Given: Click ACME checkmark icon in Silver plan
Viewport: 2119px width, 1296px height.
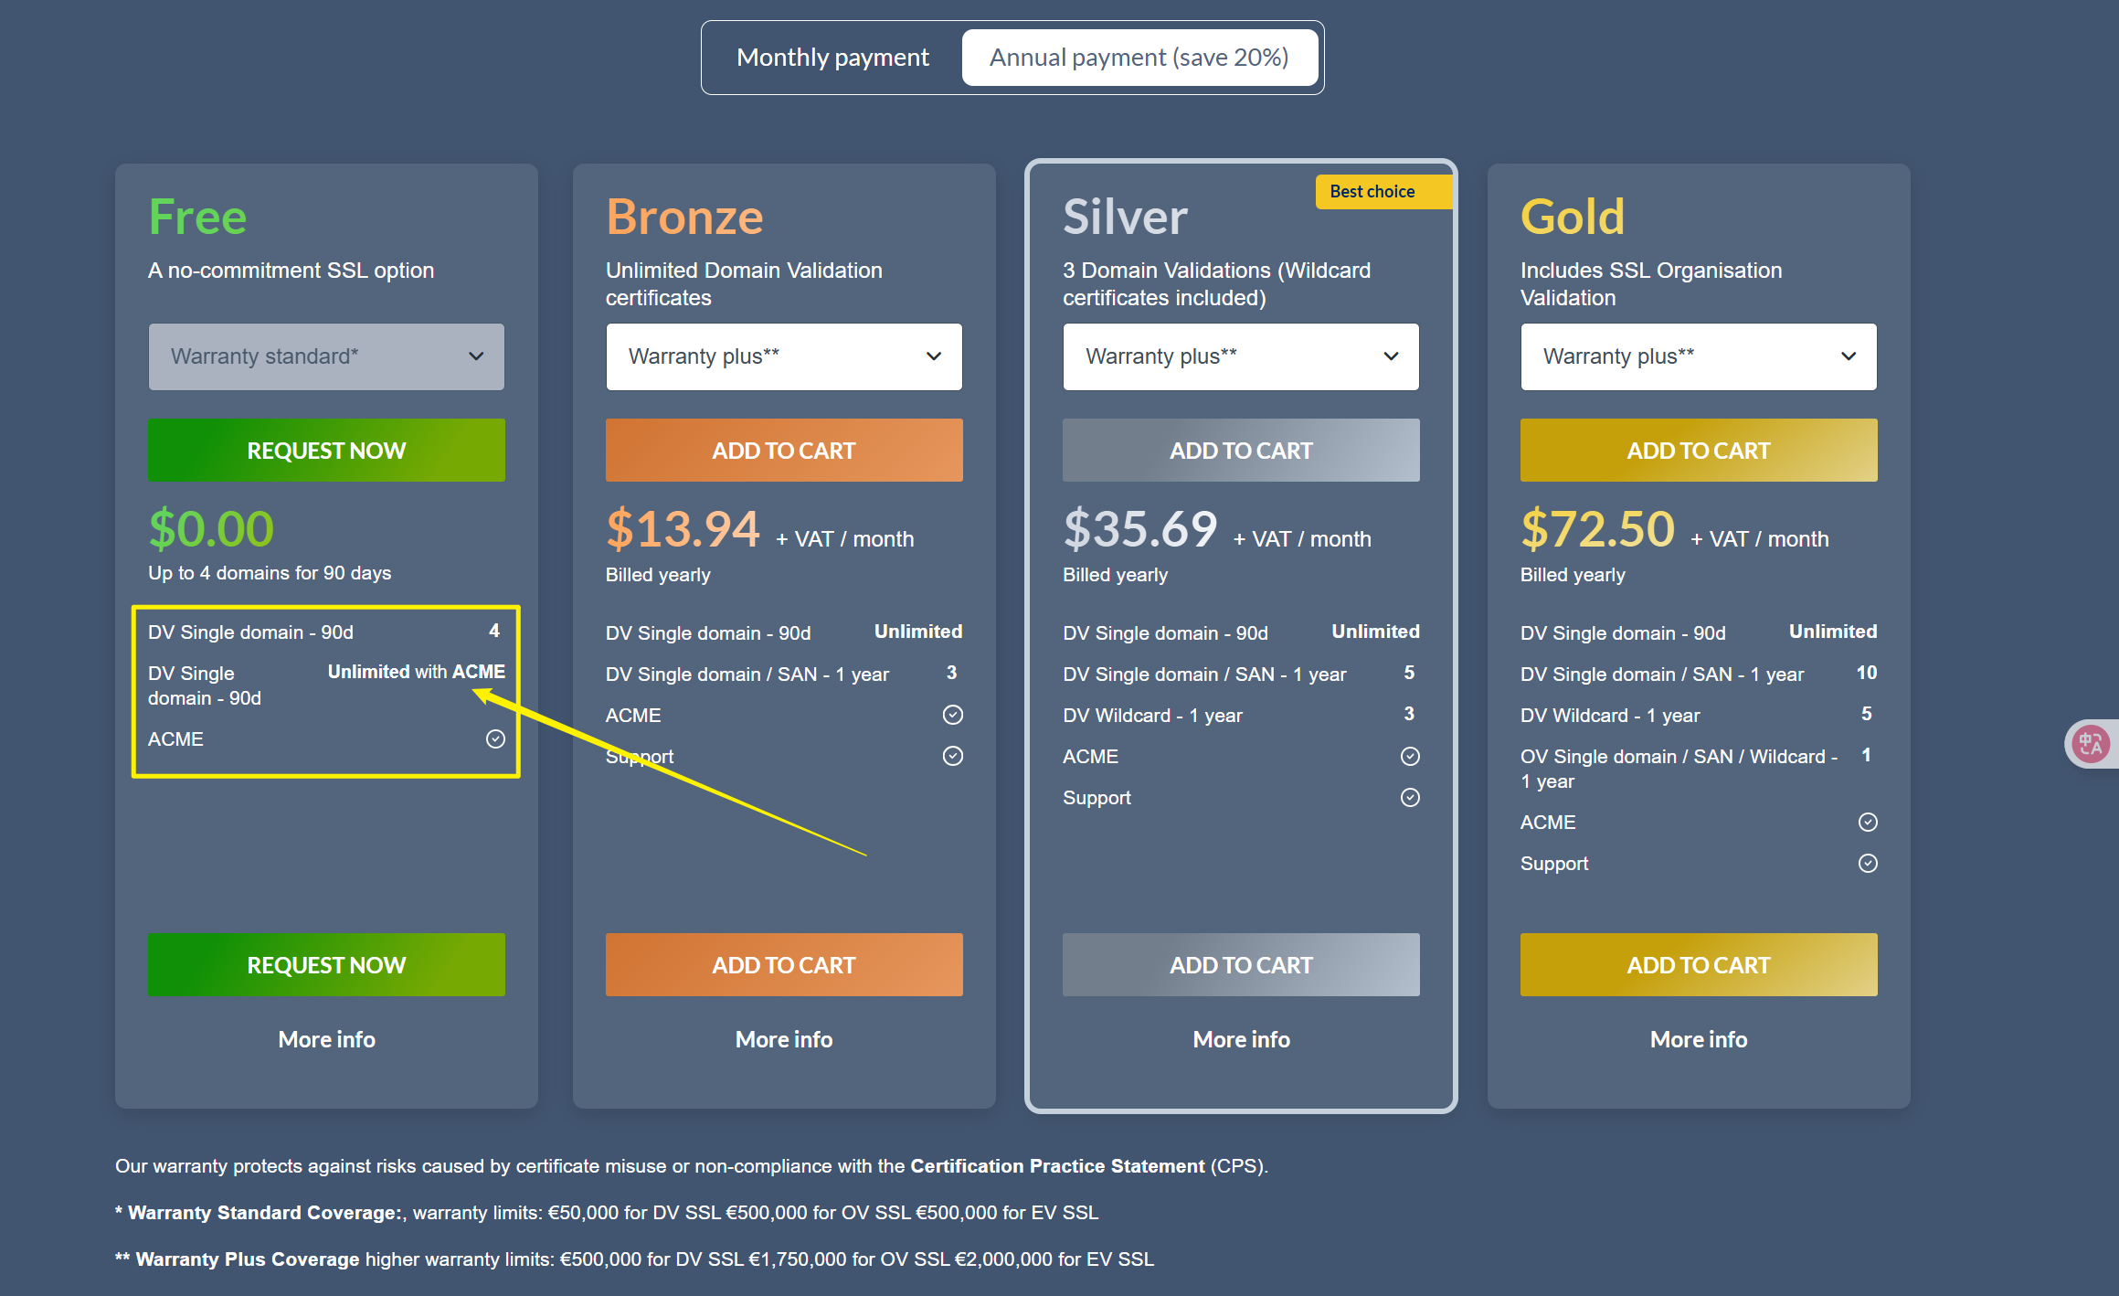Looking at the screenshot, I should point(1410,756).
